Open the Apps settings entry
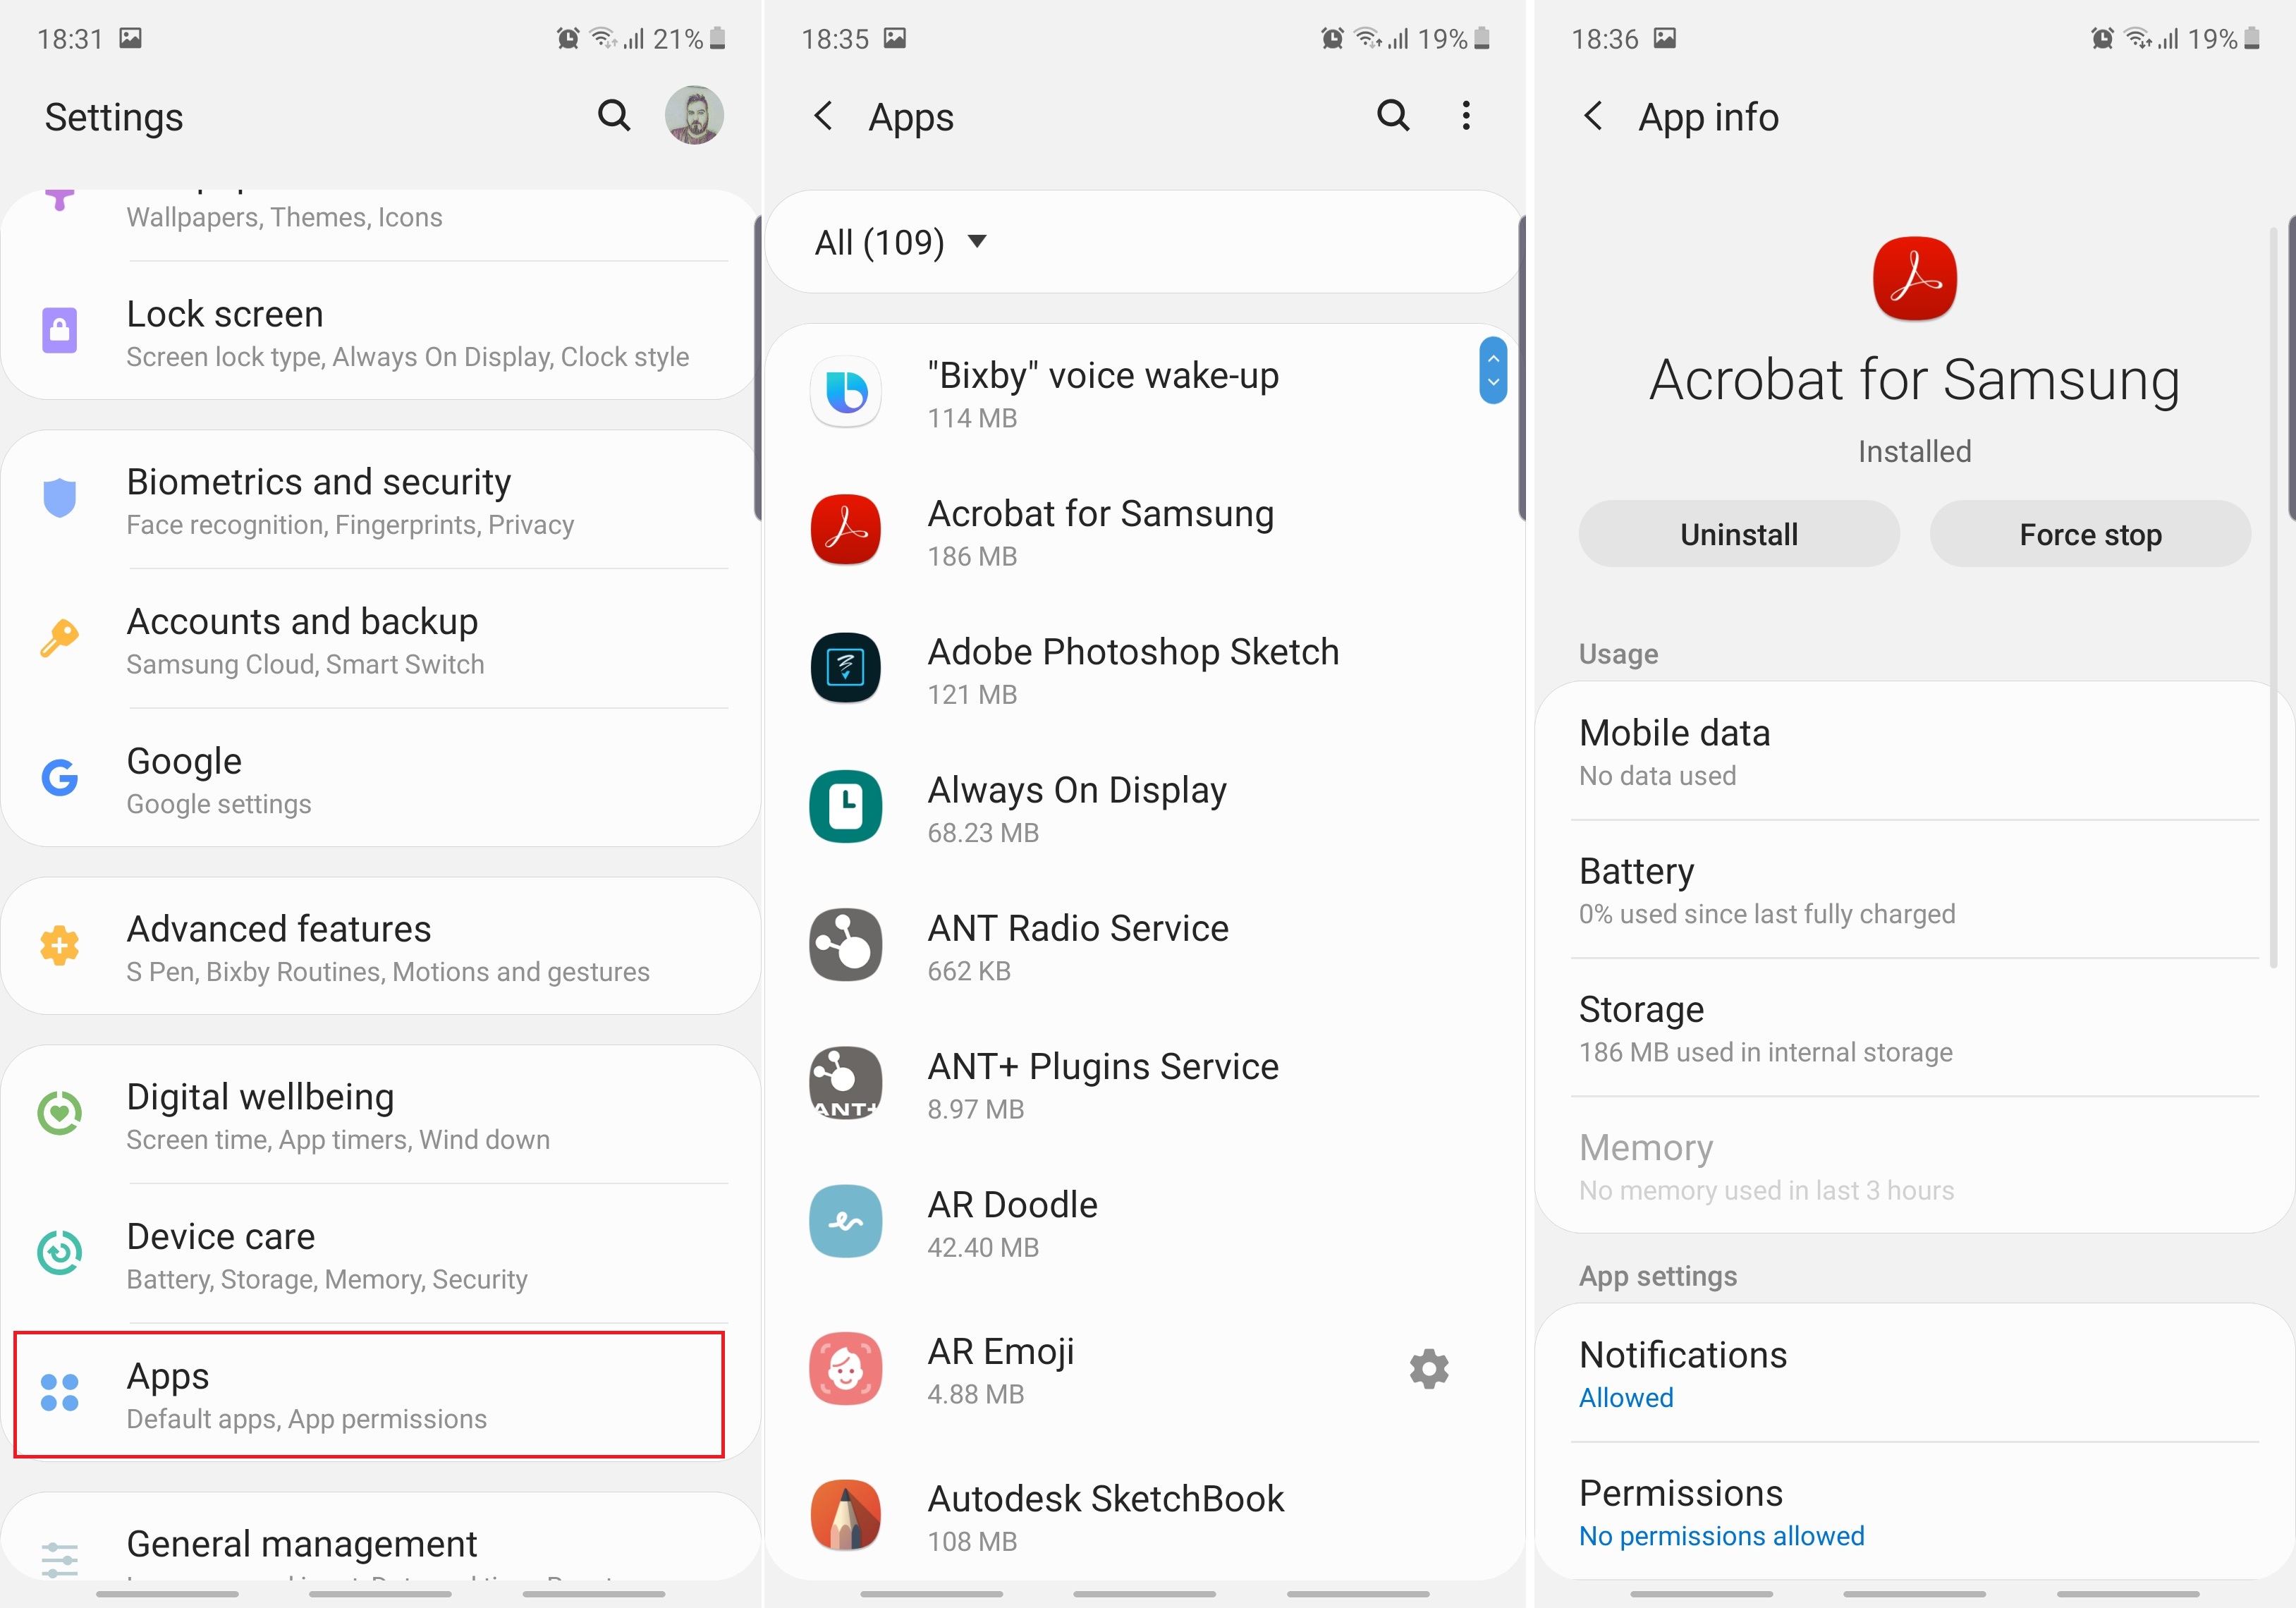The image size is (2296, 1608). pyautogui.click(x=368, y=1395)
